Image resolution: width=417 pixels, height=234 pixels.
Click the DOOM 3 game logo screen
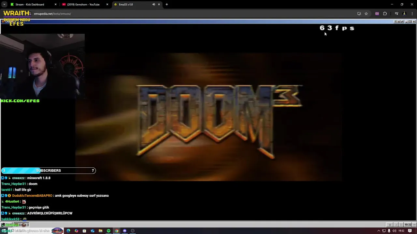[x=208, y=117]
